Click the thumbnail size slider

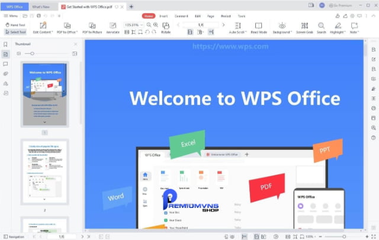[x=33, y=53]
